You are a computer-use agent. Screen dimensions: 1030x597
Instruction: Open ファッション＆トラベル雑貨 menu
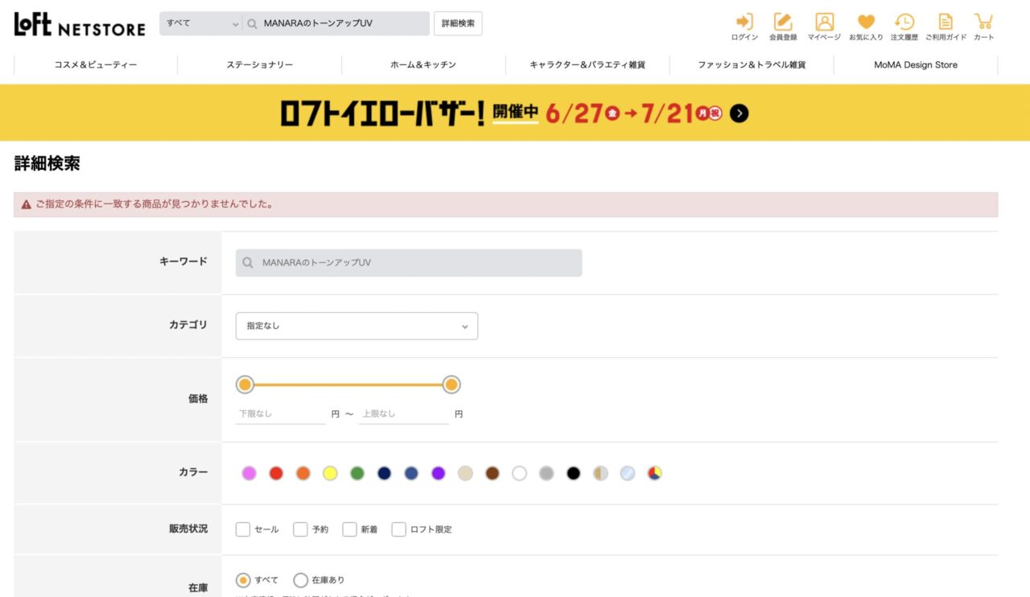coord(752,65)
